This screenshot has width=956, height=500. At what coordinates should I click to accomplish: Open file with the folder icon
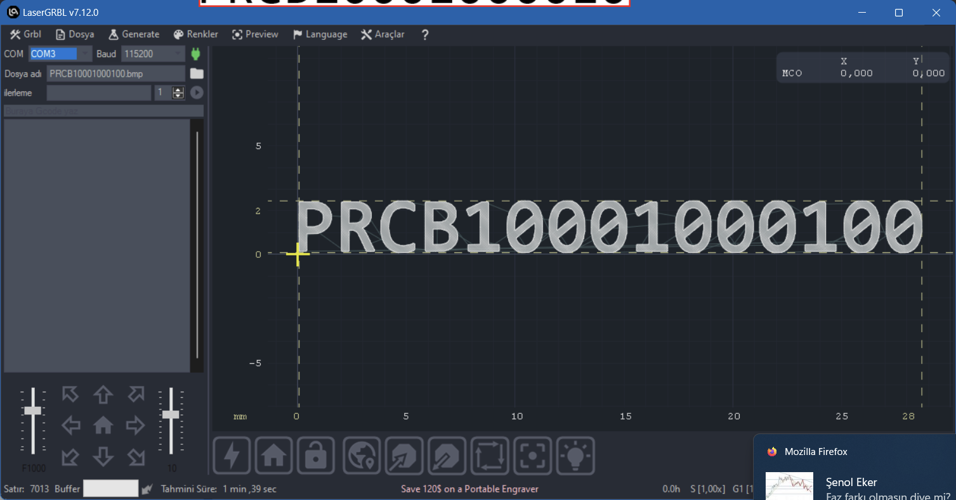[x=197, y=74]
